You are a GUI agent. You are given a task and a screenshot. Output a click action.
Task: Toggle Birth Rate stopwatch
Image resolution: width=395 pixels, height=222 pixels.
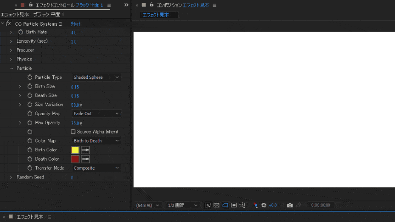21,32
